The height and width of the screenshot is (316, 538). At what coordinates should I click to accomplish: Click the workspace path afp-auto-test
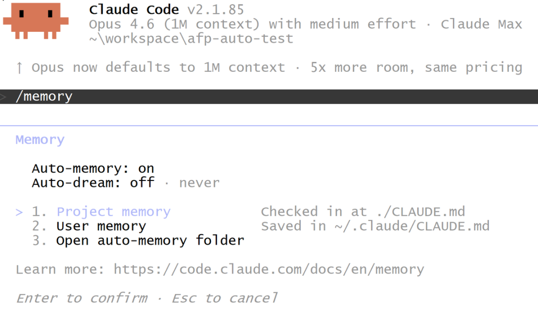191,39
